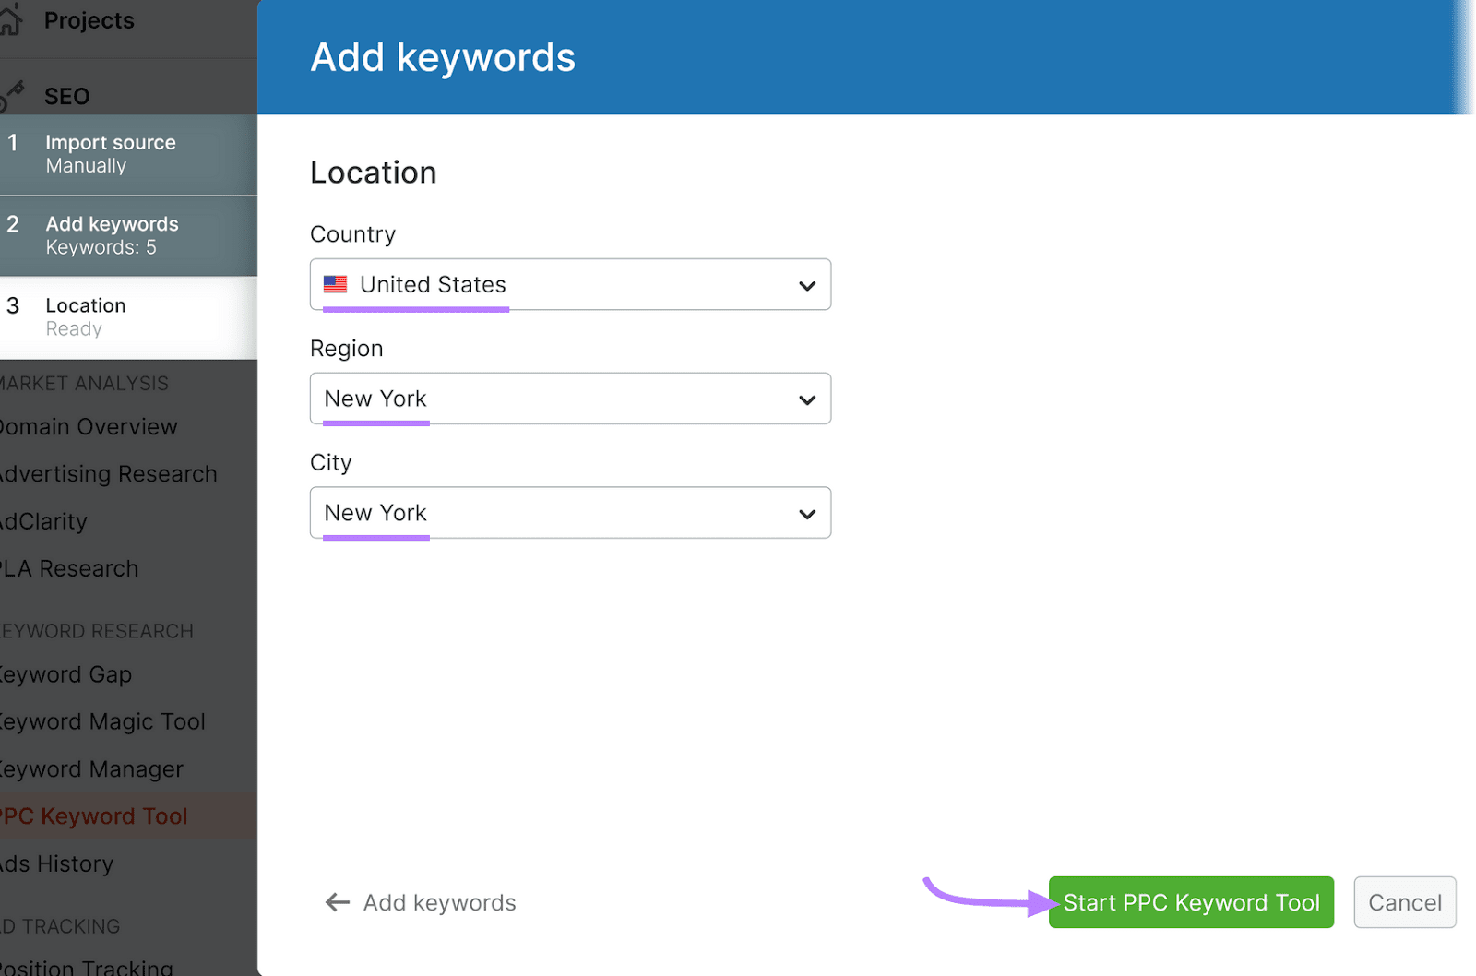Open the City dropdown showing New York
The width and height of the screenshot is (1476, 976).
click(x=570, y=513)
